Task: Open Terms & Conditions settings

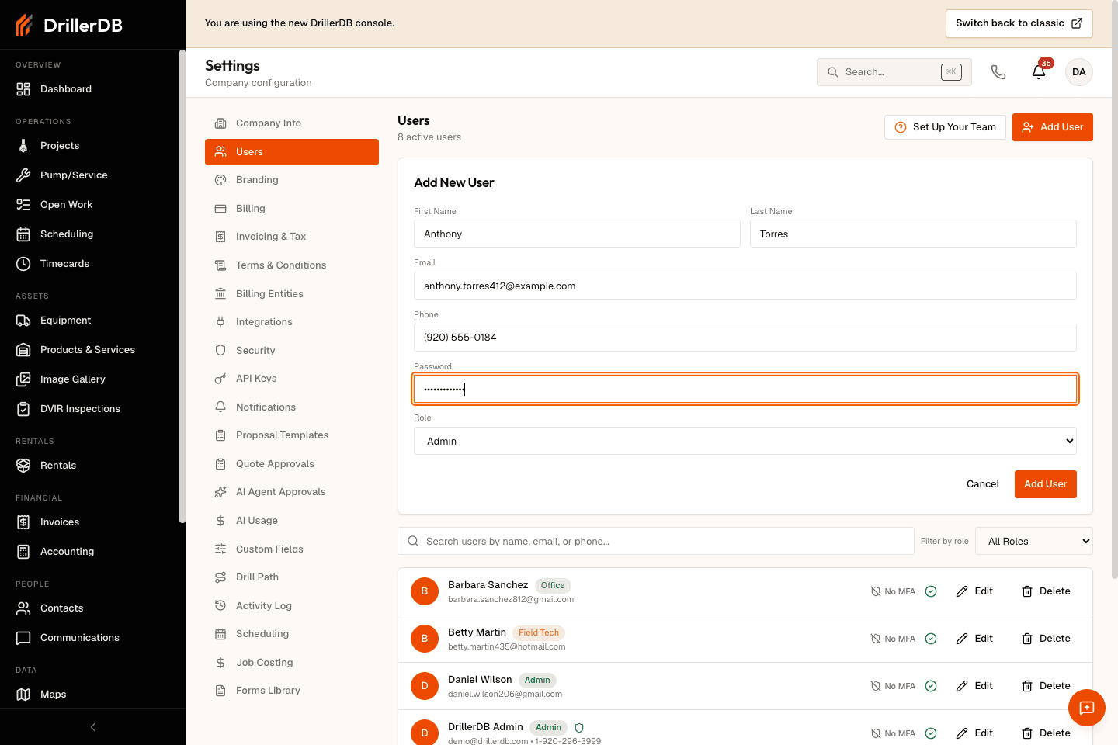Action: (292, 265)
